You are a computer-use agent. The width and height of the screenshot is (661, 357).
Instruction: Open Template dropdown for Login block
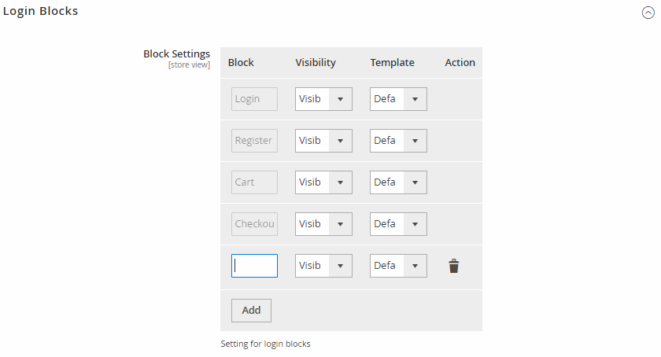pos(398,99)
